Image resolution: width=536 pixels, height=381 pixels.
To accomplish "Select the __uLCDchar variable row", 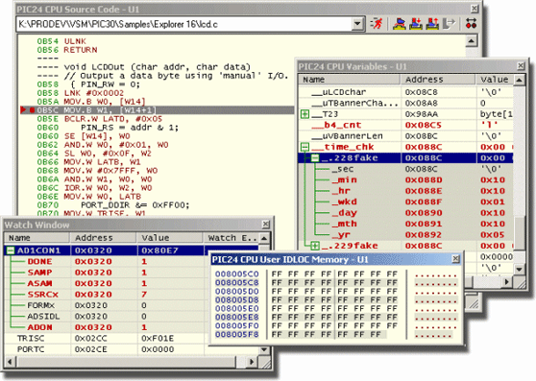I will (x=405, y=92).
